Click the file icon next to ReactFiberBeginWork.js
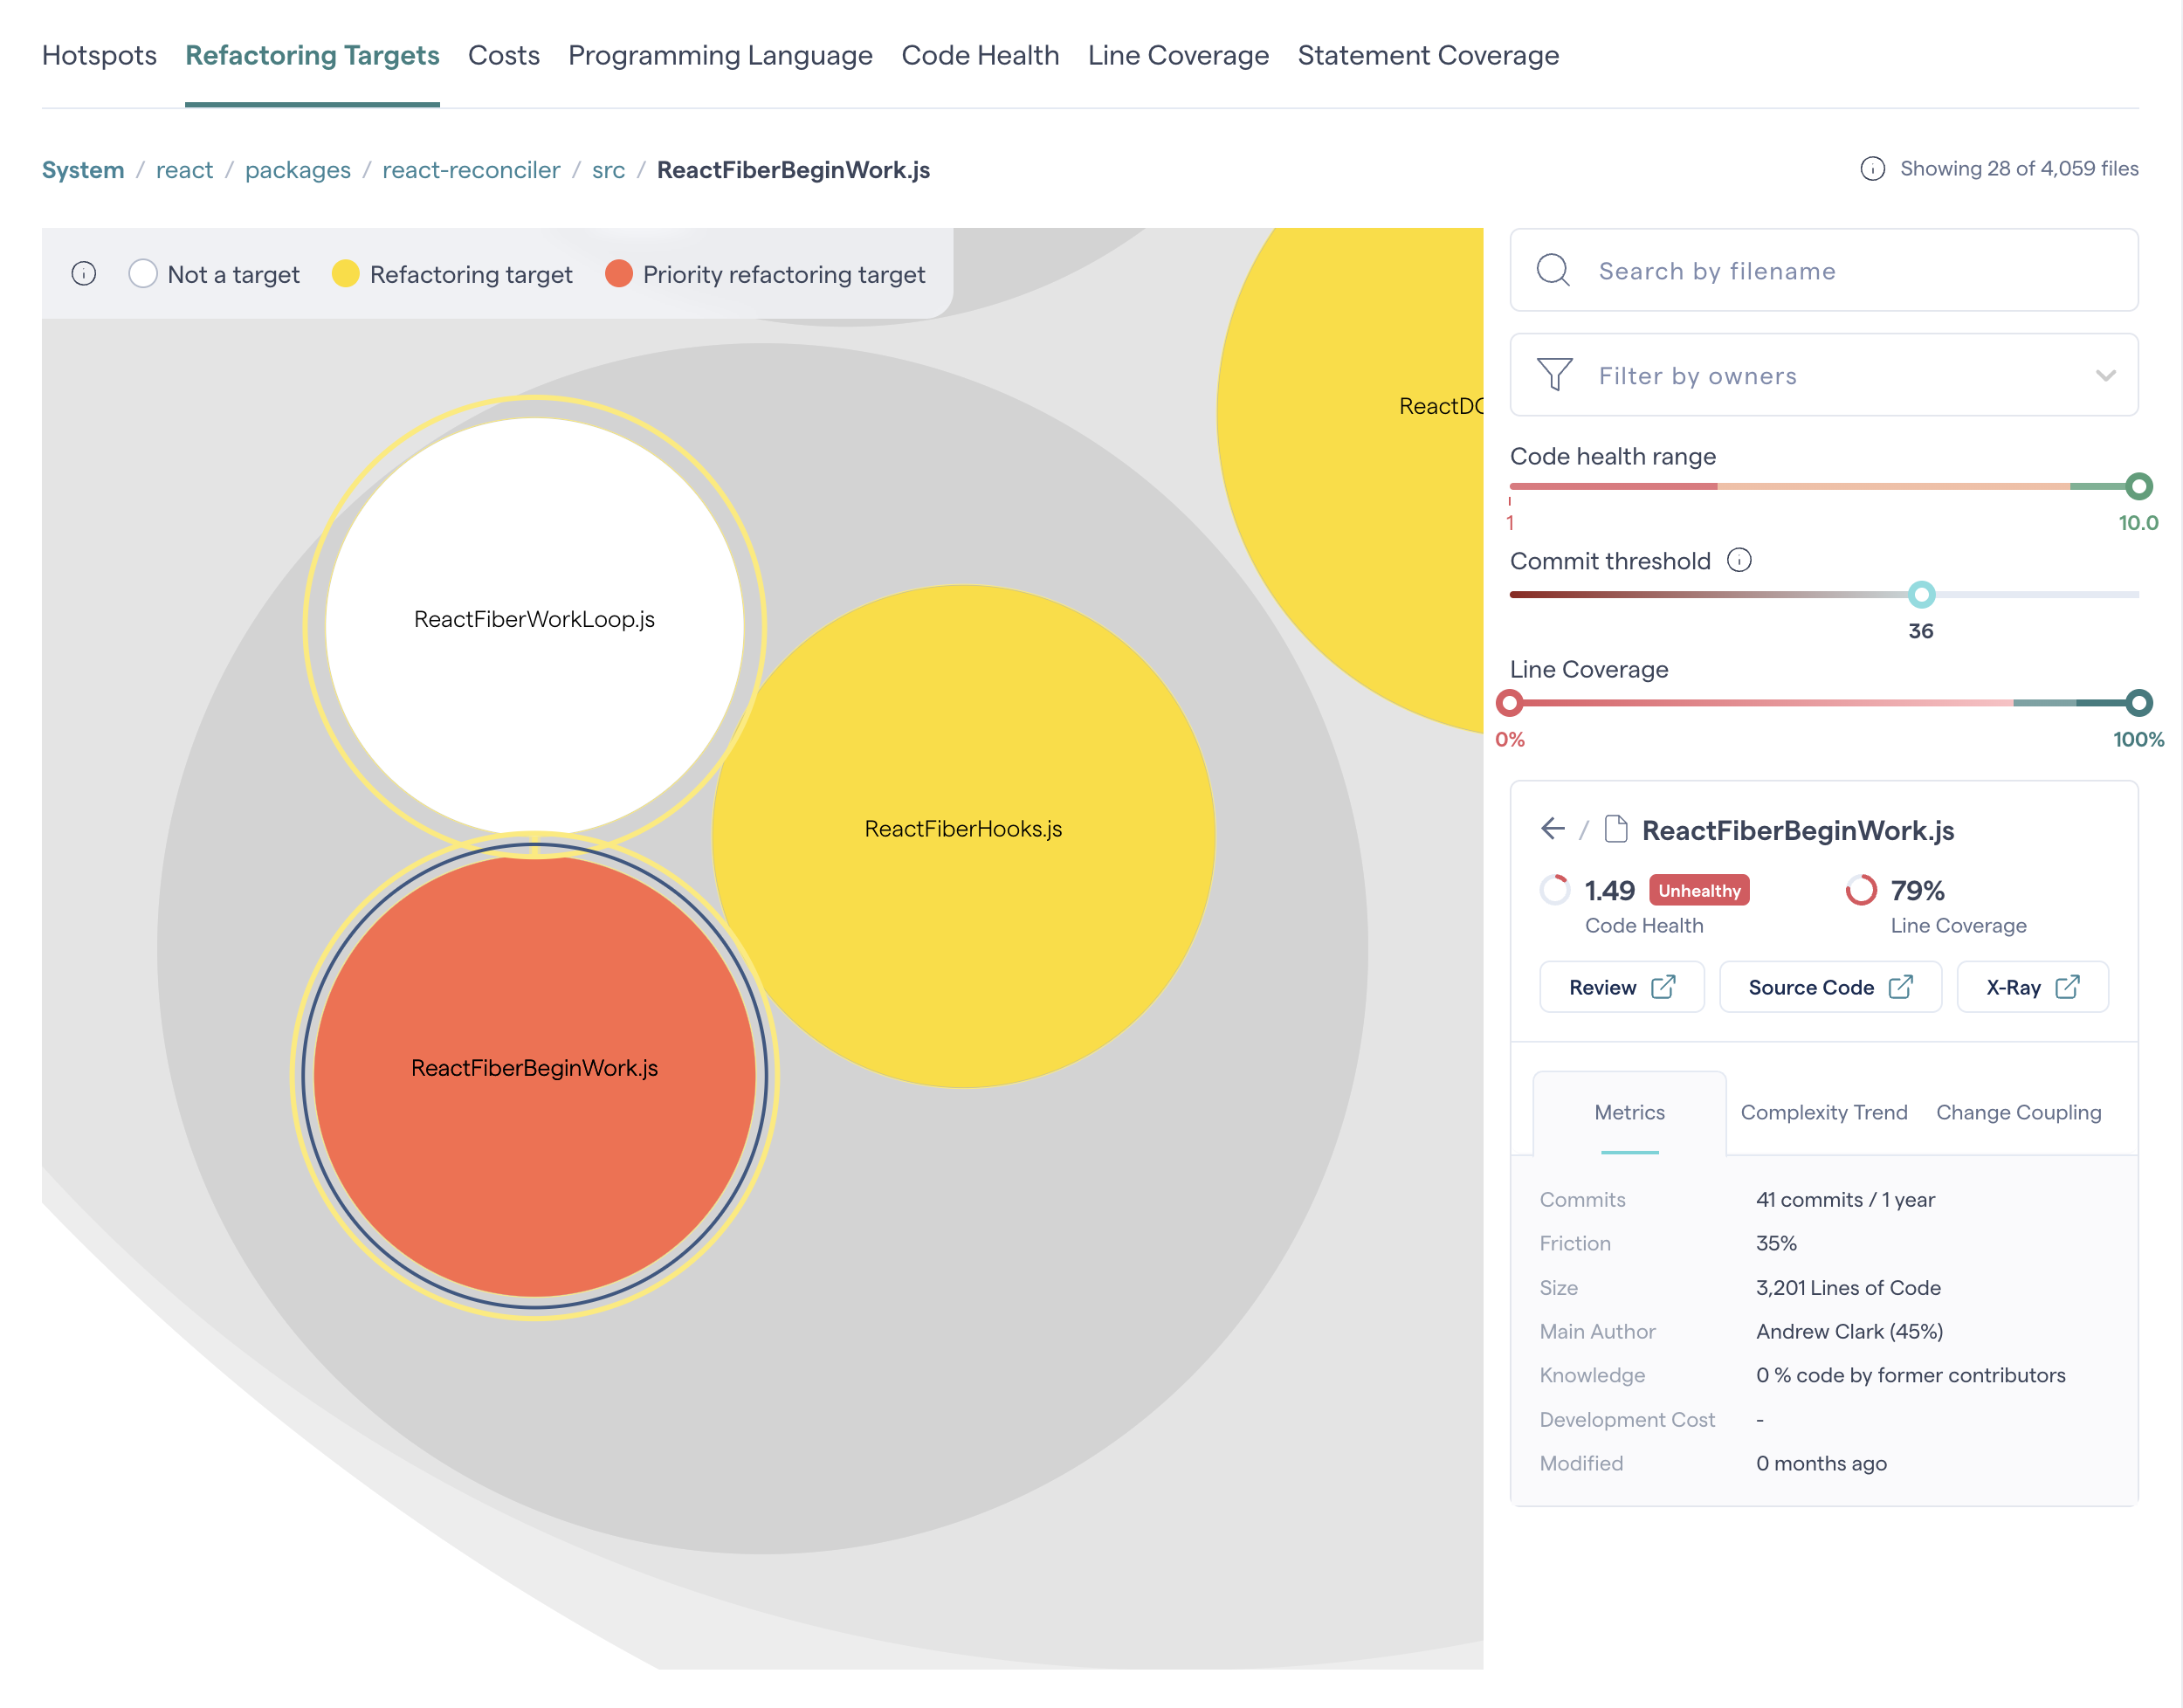Screen dimensions: 2183x1708 [x=1616, y=829]
